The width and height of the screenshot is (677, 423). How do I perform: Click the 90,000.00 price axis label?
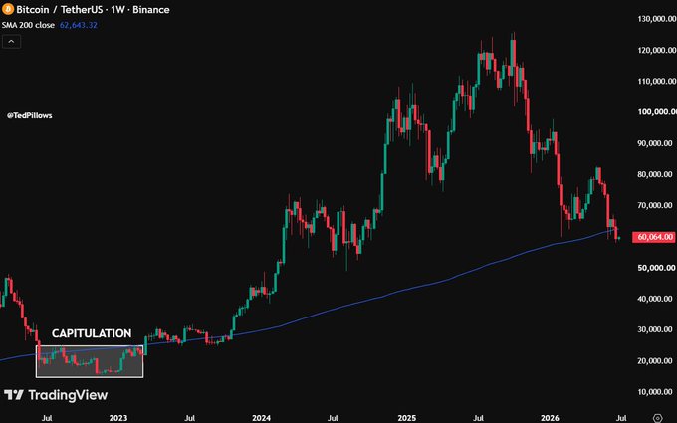pos(657,143)
